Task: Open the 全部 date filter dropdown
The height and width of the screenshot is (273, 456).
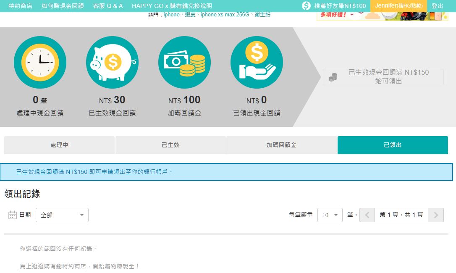Action: tap(62, 215)
